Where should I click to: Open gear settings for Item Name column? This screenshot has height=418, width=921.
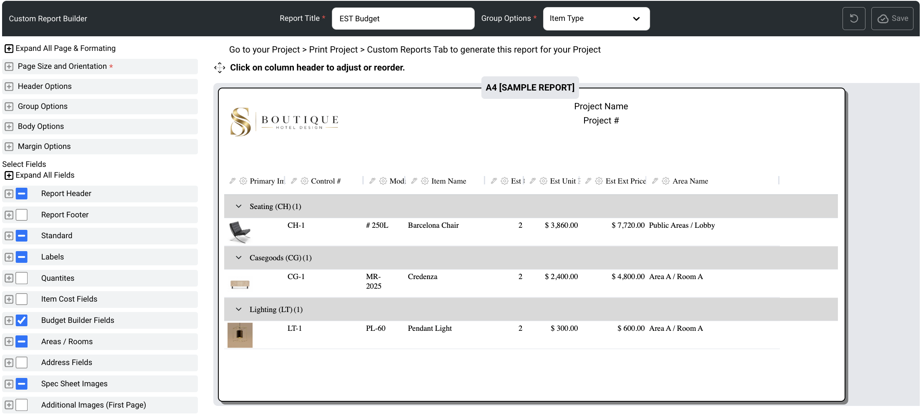tap(425, 181)
